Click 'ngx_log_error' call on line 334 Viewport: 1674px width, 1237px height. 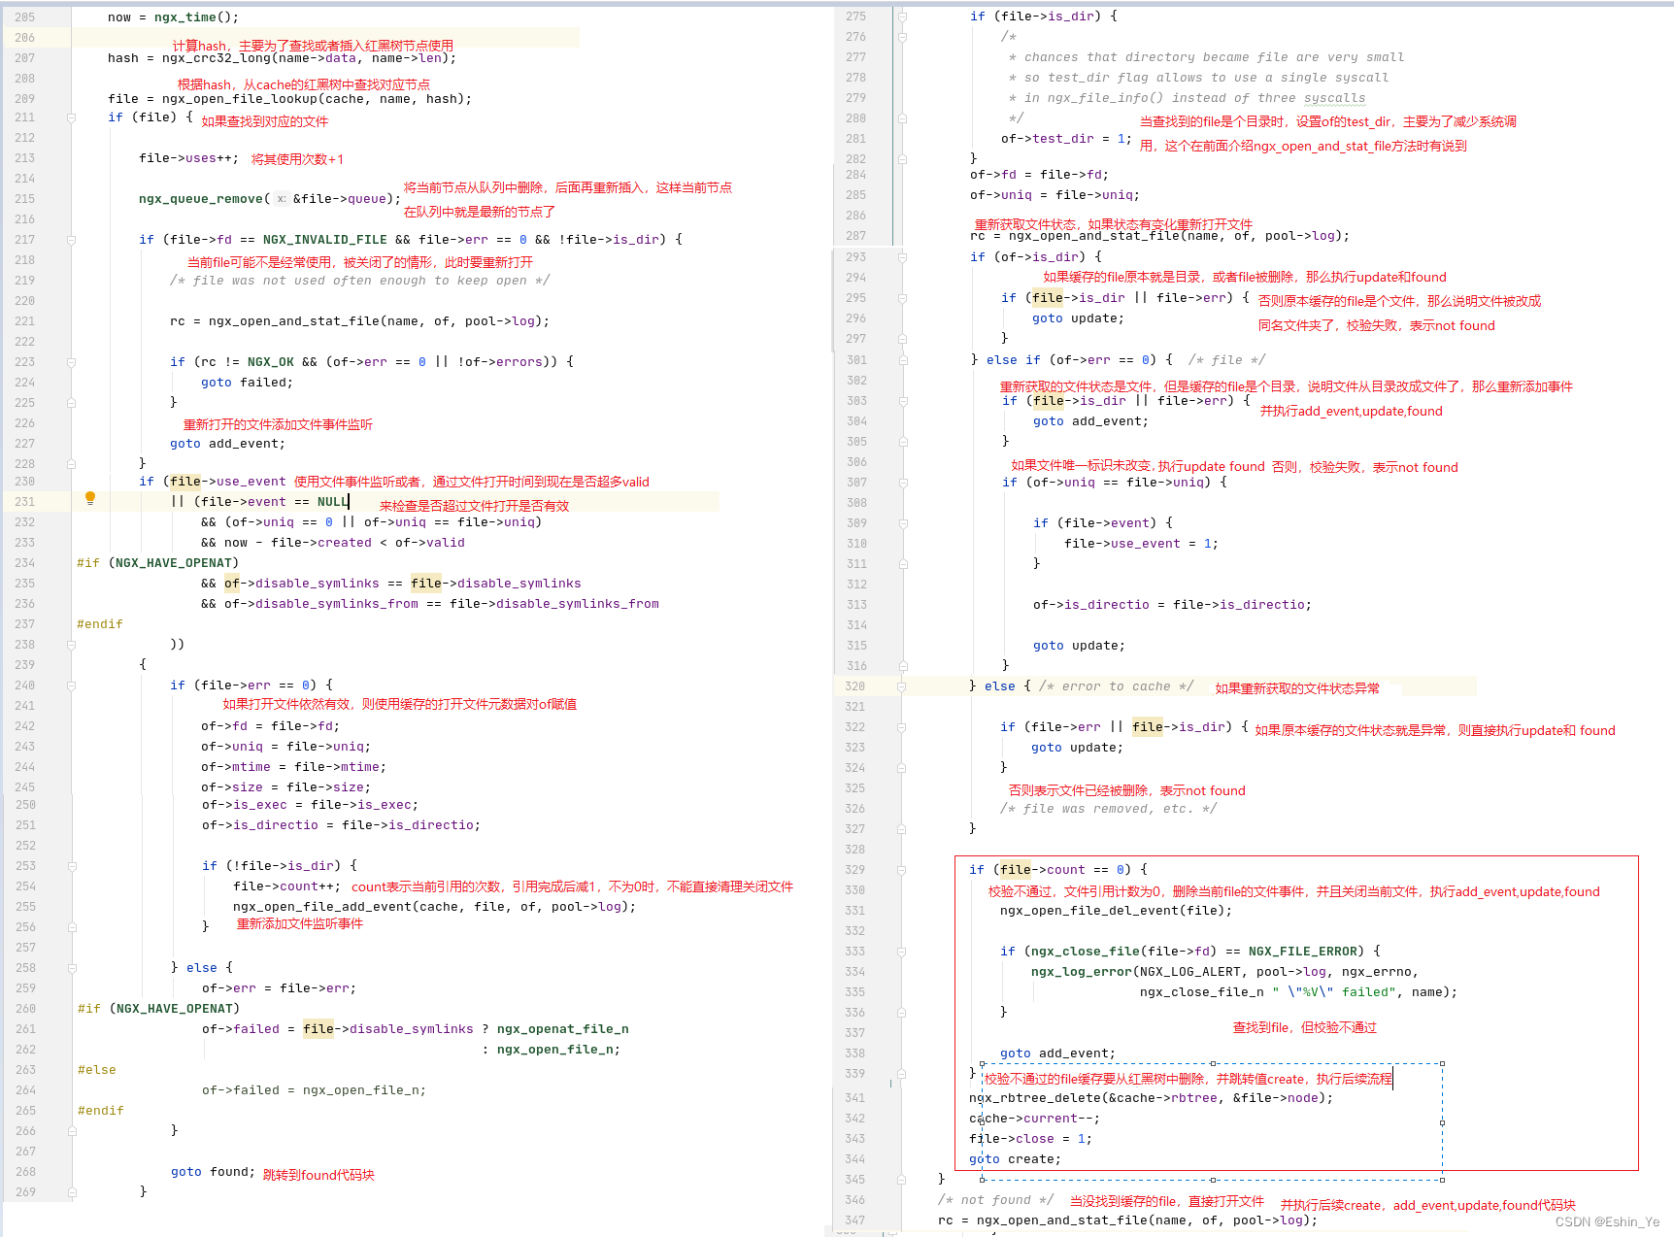[x=1082, y=972]
